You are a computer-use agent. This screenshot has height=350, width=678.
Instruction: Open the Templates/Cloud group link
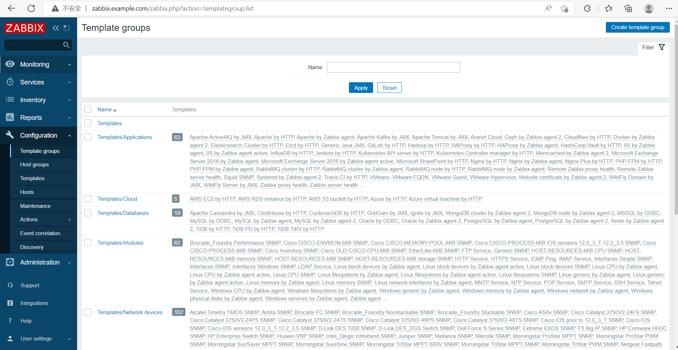117,199
